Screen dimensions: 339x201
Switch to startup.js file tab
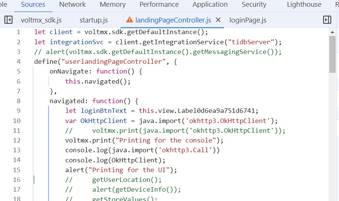point(94,20)
